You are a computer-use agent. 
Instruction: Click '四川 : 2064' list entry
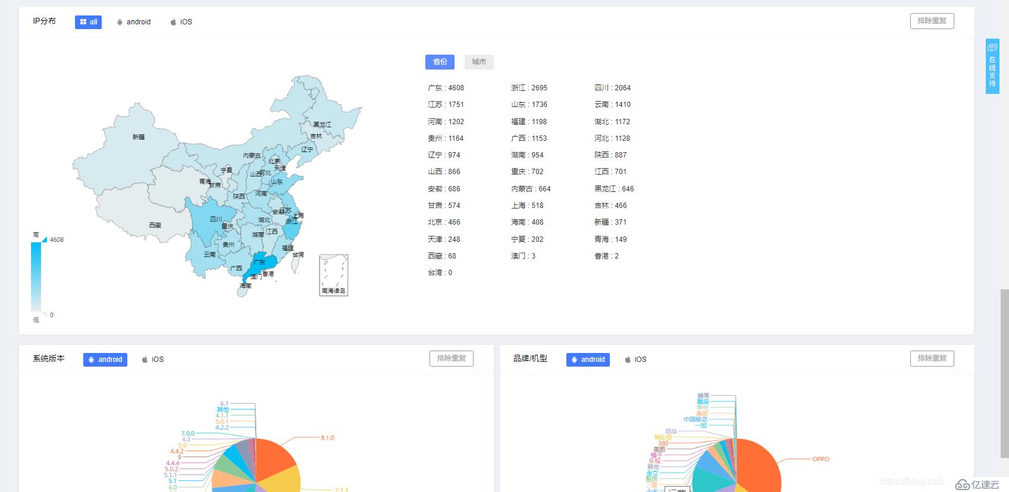click(x=612, y=88)
